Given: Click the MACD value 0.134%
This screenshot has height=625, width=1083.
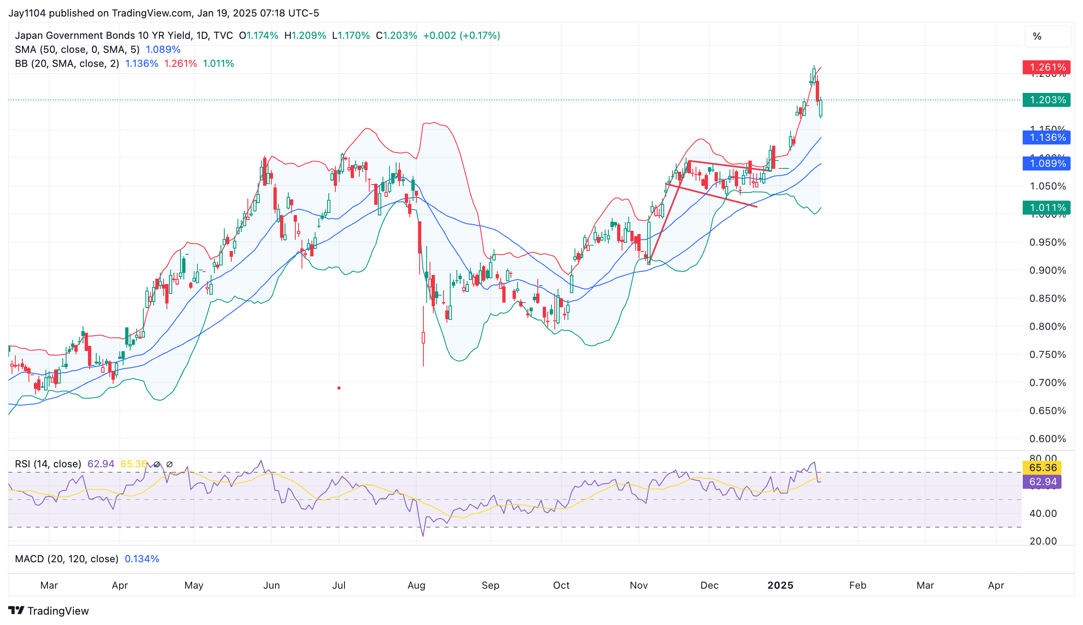Looking at the screenshot, I should click(x=142, y=559).
